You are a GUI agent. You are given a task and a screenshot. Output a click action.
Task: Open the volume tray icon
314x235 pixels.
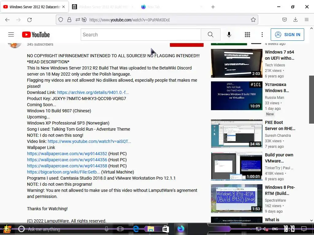click(x=266, y=229)
